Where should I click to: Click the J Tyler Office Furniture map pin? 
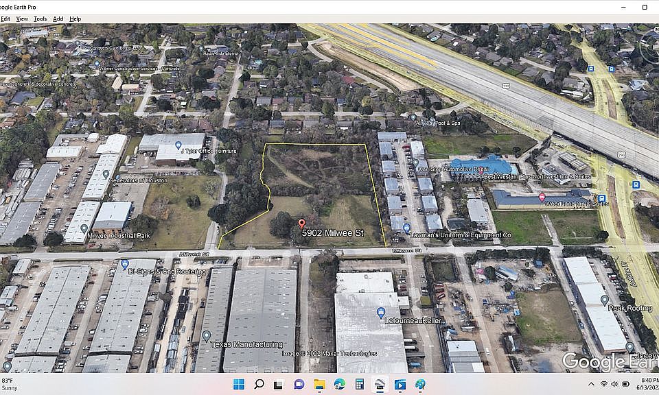click(178, 145)
